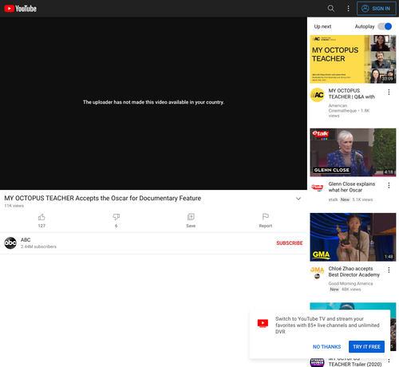This screenshot has height=367, width=399.
Task: Open the ABC channel avatar
Action: coord(10,243)
